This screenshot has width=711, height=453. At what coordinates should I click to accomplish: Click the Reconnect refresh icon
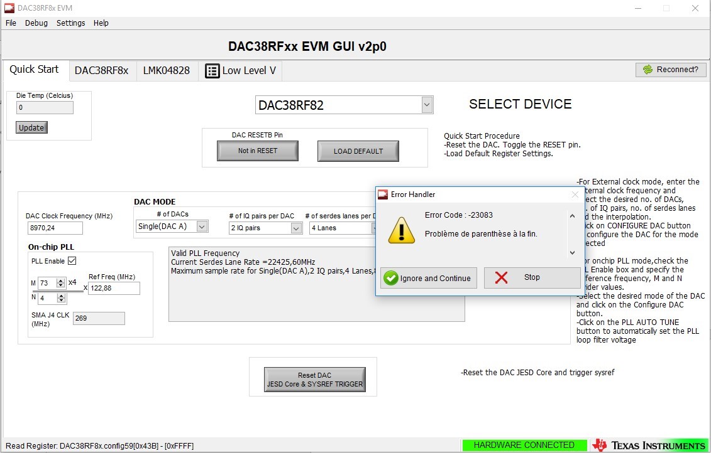648,69
